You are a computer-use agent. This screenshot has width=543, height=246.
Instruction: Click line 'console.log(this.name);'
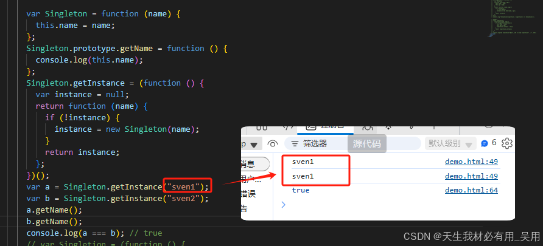pos(89,60)
